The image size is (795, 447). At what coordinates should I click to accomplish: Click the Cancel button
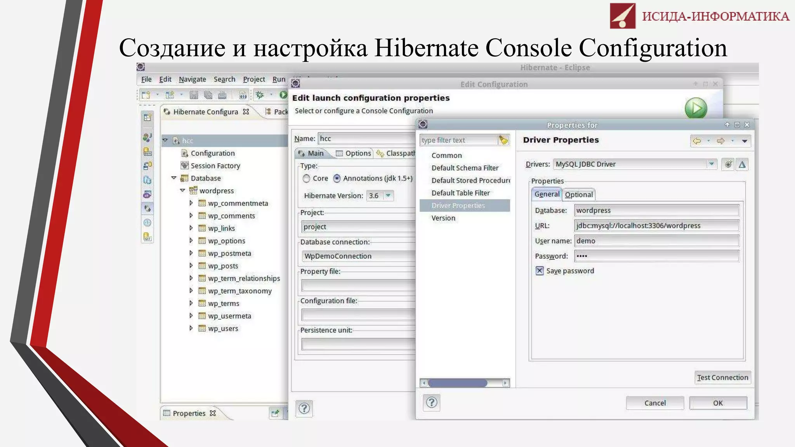(655, 403)
